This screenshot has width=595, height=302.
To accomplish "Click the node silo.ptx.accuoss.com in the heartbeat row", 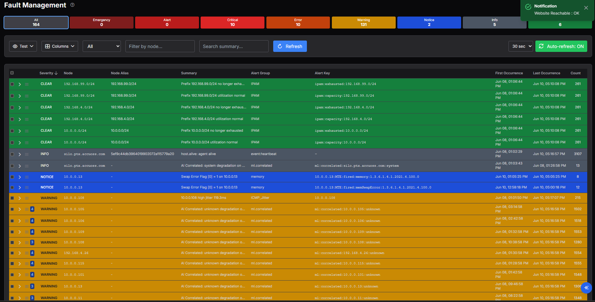I will 84,154.
